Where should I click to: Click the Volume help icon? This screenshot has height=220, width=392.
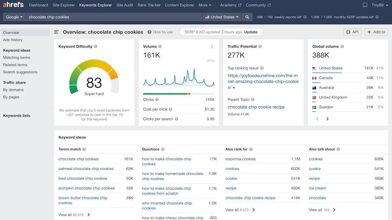[160, 46]
